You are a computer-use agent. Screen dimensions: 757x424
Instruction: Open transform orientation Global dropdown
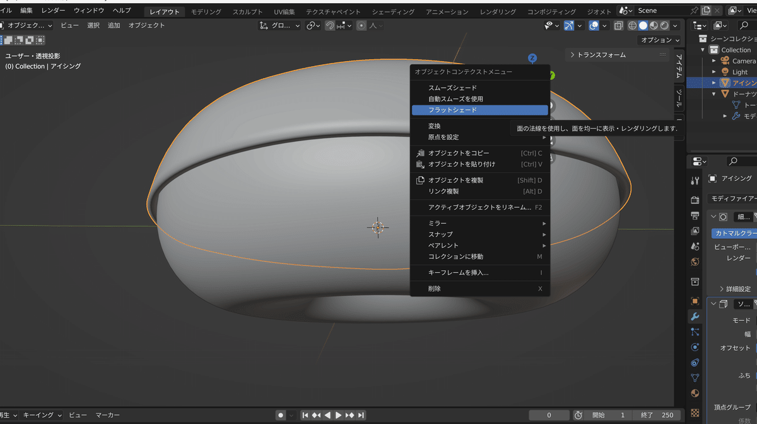[x=281, y=26]
